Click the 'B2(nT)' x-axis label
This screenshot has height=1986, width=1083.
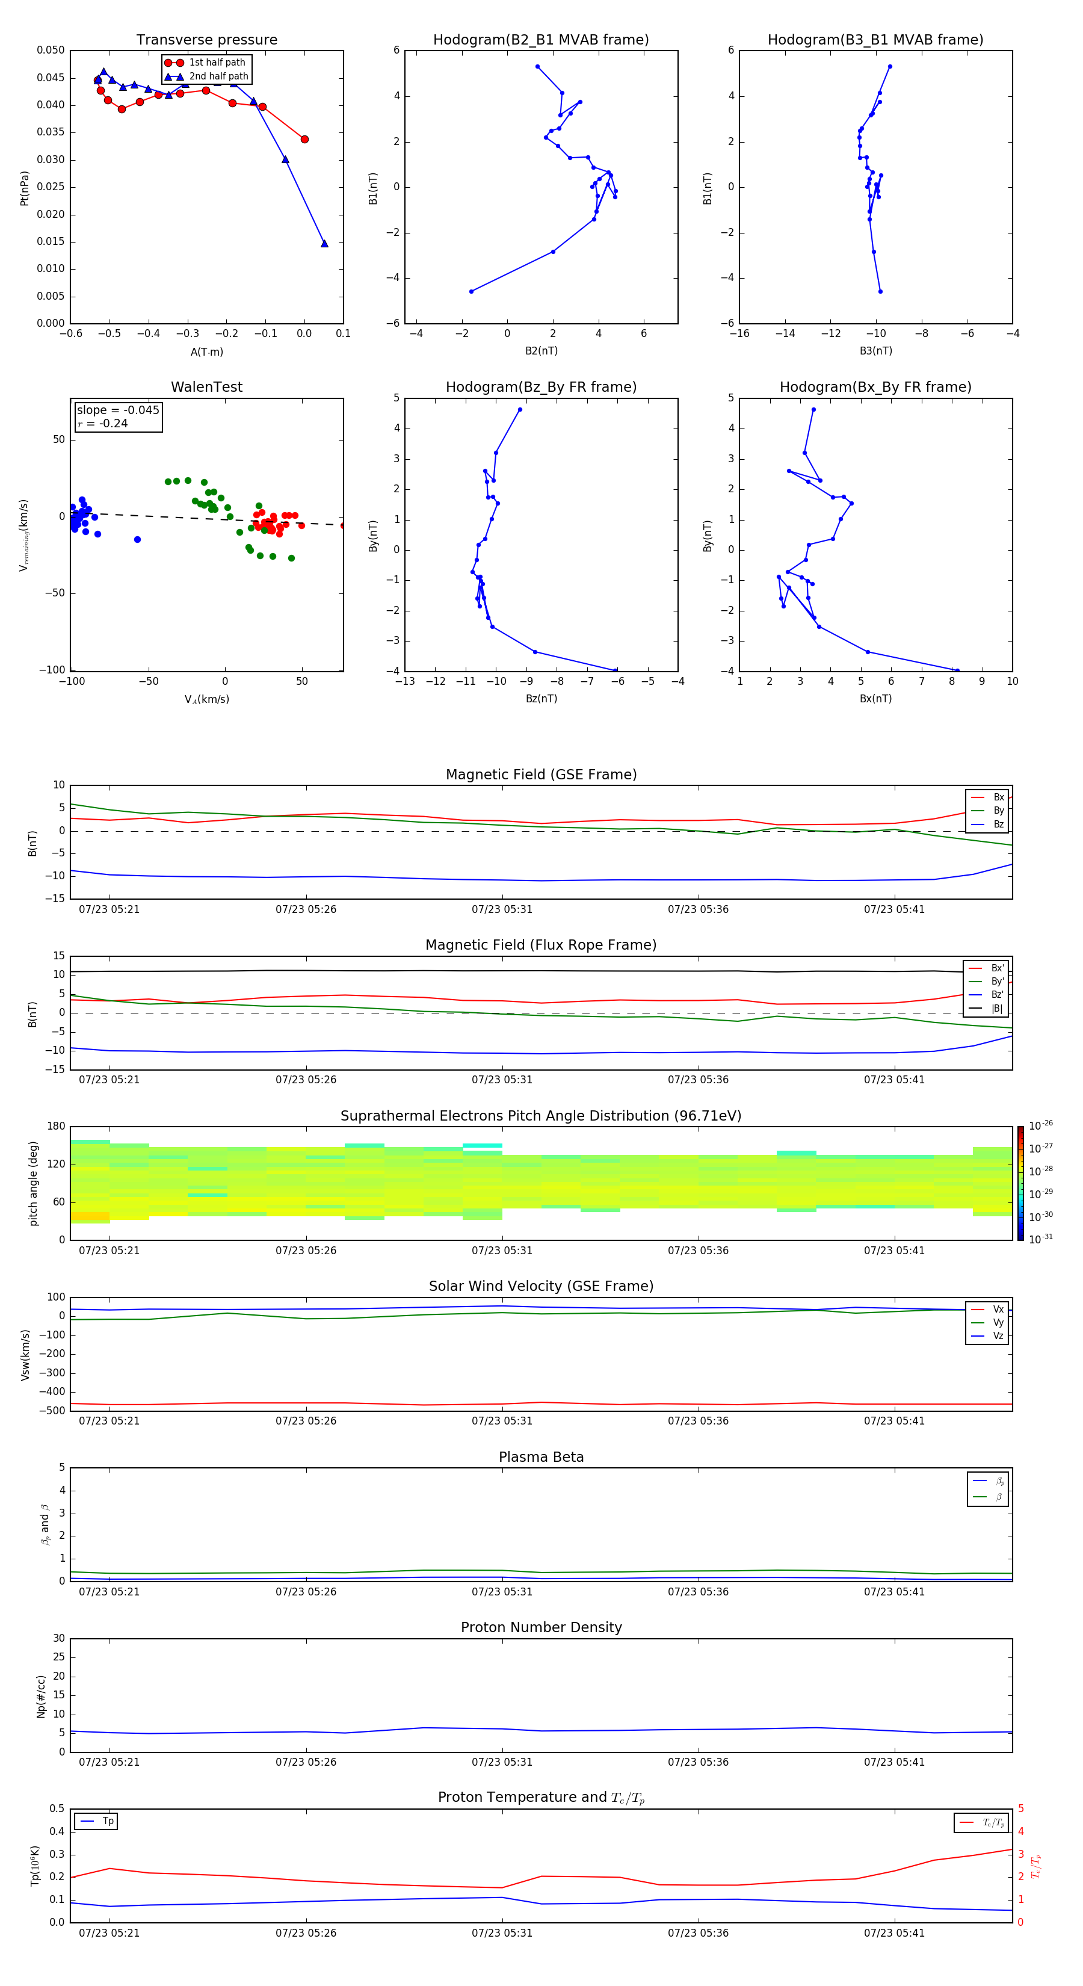[541, 351]
